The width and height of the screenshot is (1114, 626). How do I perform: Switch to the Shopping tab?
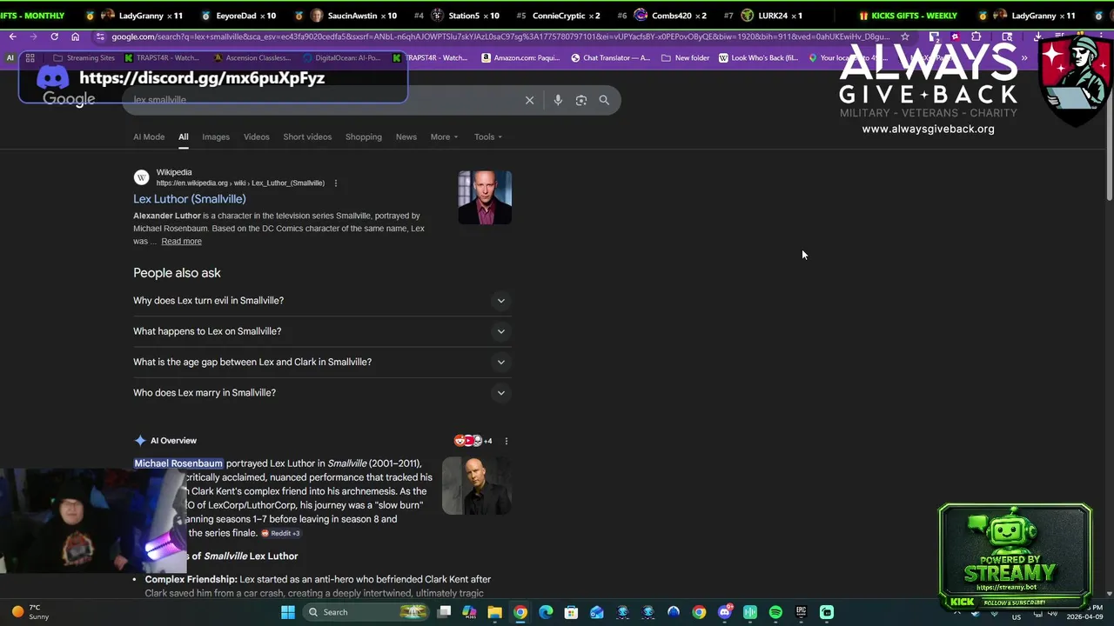click(x=364, y=137)
